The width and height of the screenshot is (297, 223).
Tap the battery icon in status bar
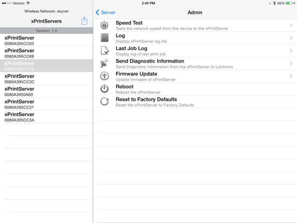[x=289, y=3]
